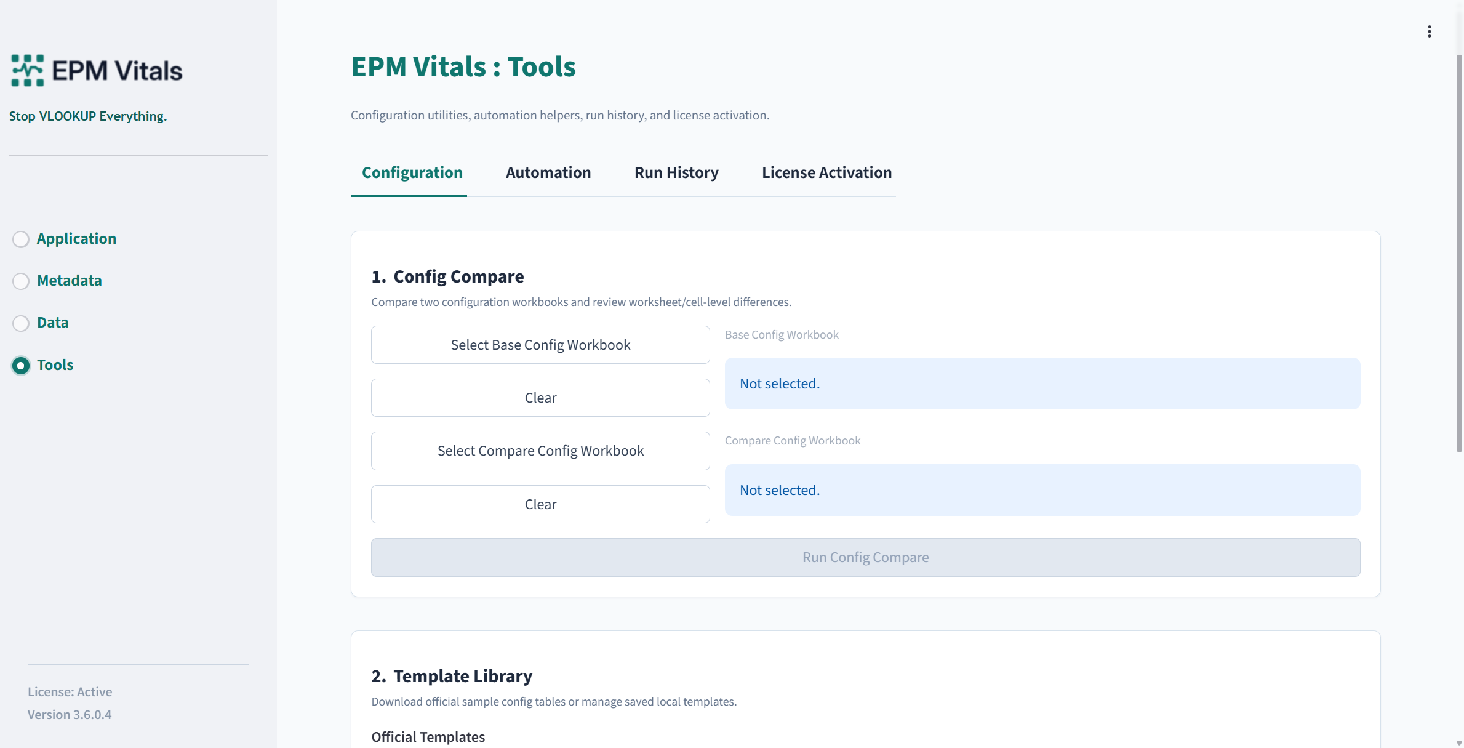
Task: Clear the base config workbook selection
Action: (540, 398)
